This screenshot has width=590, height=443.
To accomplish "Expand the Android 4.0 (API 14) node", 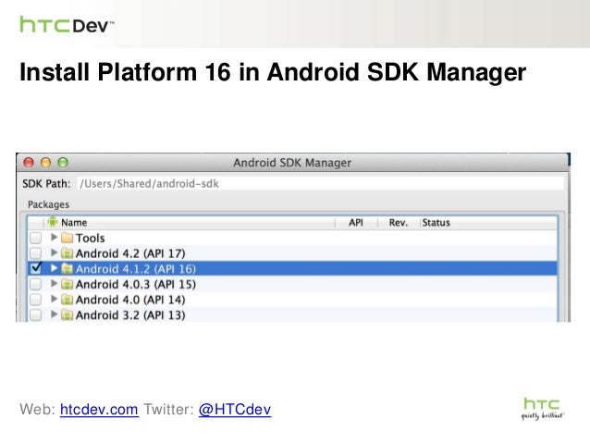I will coord(54,299).
